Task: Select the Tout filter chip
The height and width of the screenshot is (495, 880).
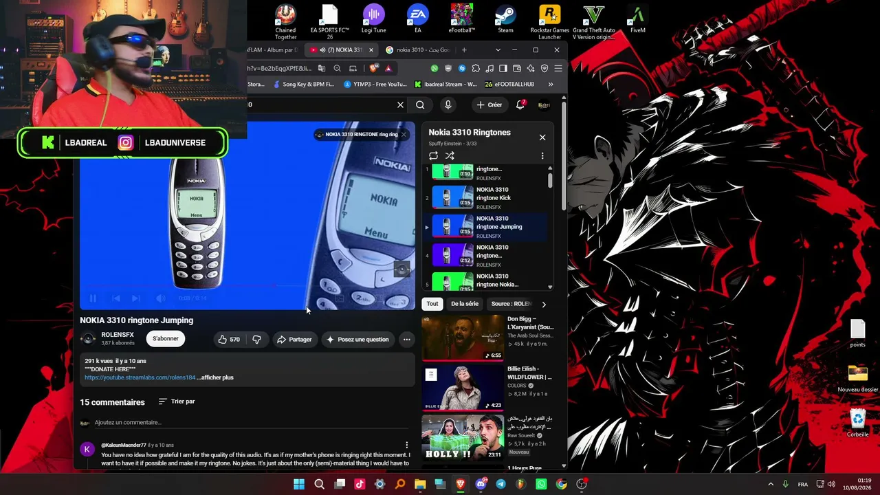Action: tap(432, 304)
